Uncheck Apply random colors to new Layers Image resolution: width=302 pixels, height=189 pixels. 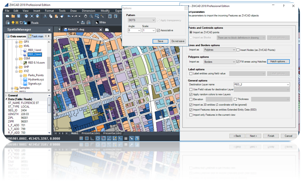click(191, 94)
